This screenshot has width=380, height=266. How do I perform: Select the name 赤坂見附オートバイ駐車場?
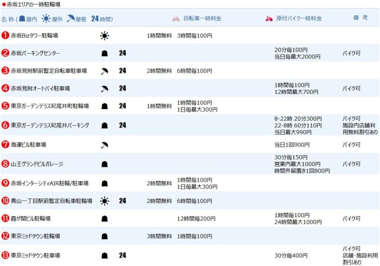[40, 89]
